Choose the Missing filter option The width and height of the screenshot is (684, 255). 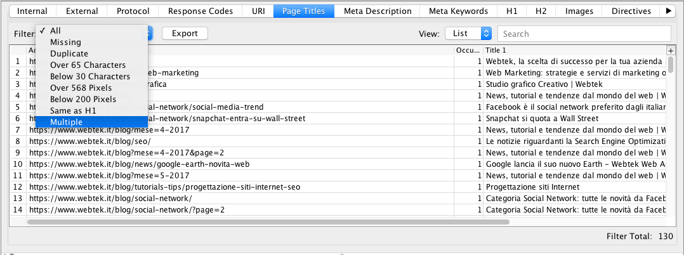click(x=91, y=43)
